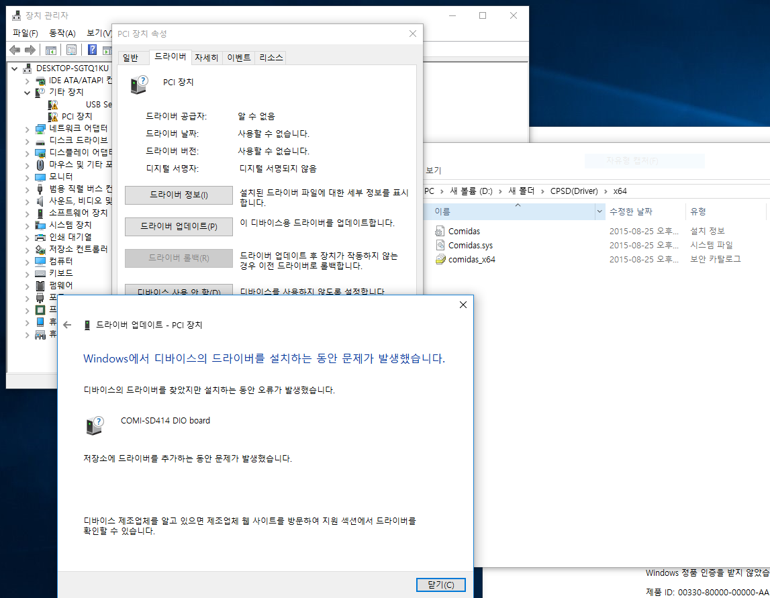Click the 기타 장치 unknown-device icon
This screenshot has width=770, height=598.
click(40, 93)
